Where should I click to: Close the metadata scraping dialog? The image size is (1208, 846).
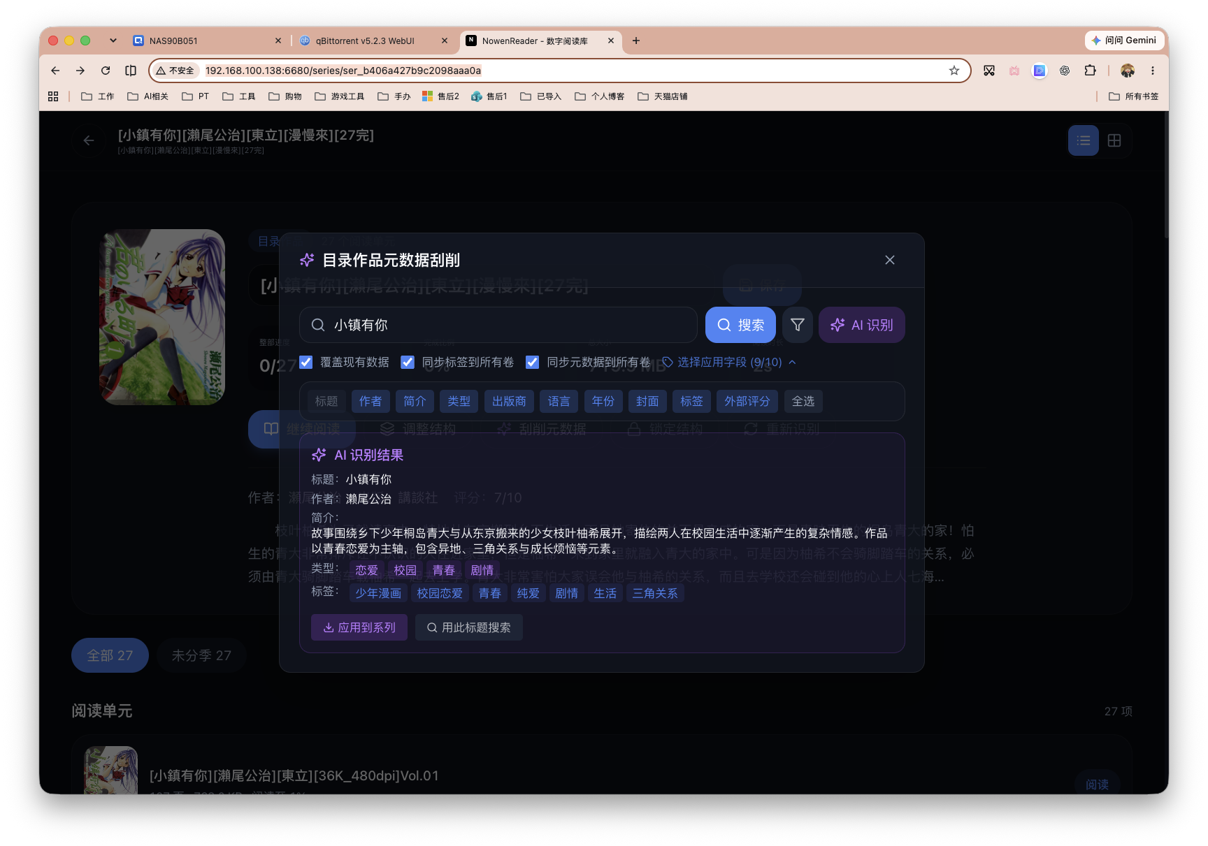[x=889, y=260]
